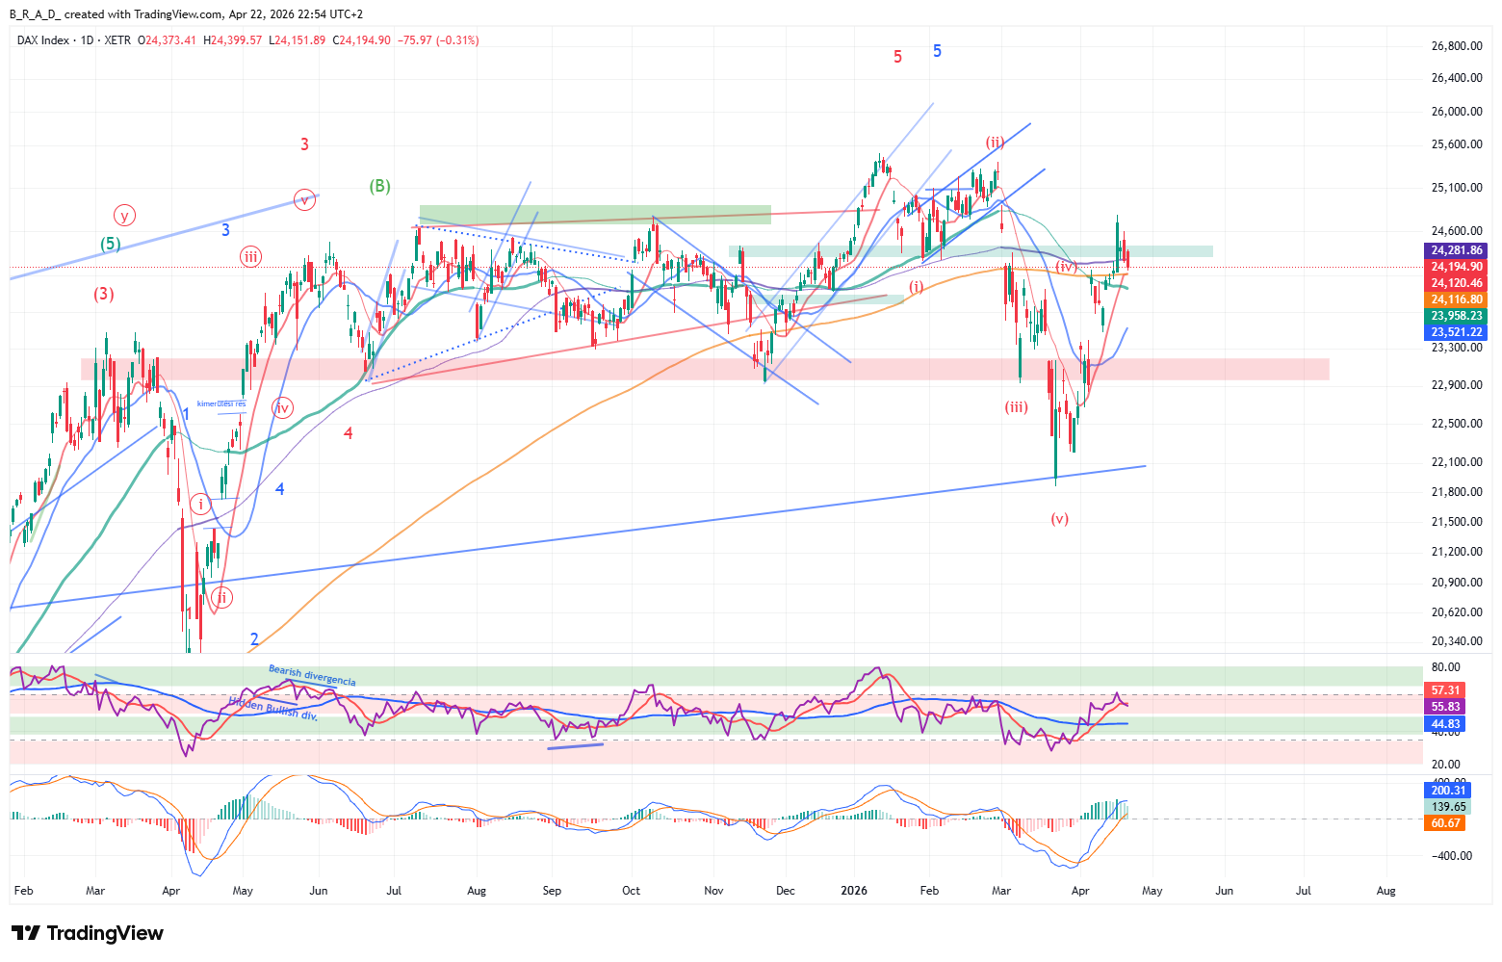Click the 'DAX Index' symbol title
Viewport: 1502px width, 962px height.
[43, 40]
